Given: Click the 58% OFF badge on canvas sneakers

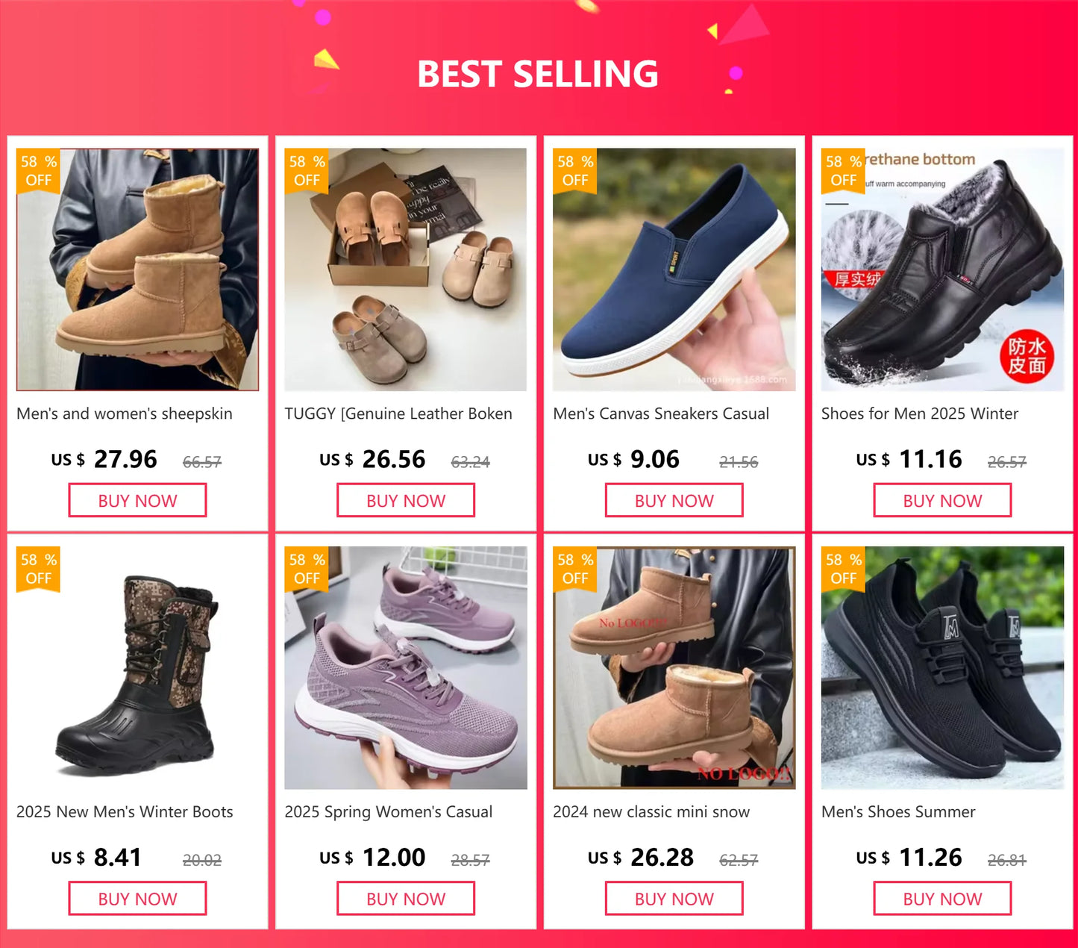Looking at the screenshot, I should [575, 170].
